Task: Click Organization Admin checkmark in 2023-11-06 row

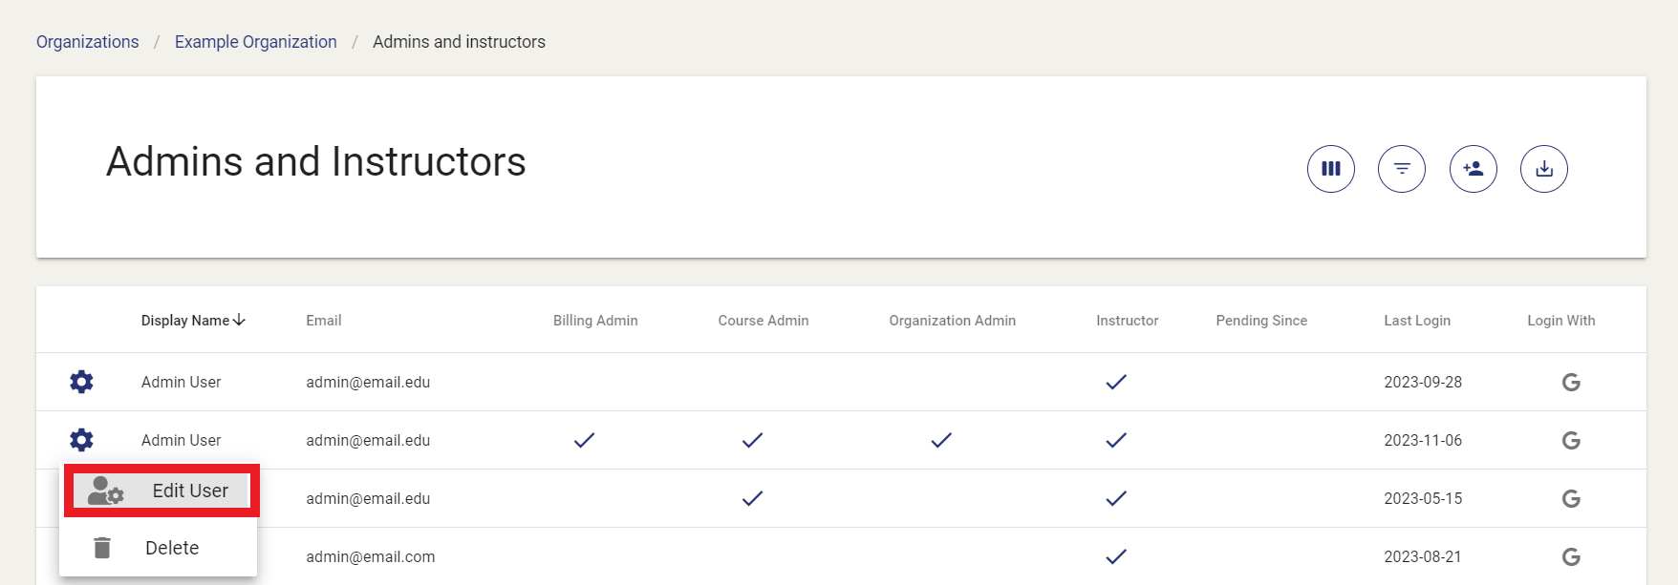Action: click(x=941, y=440)
